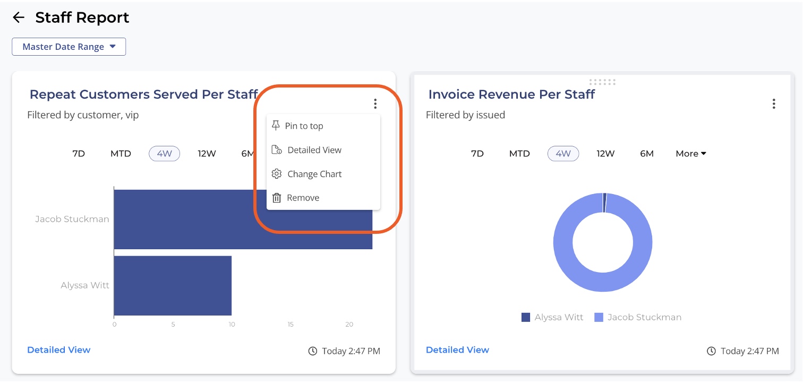Image resolution: width=803 pixels, height=385 pixels.
Task: Select MTD range on Repeat Customers chart
Action: [121, 154]
